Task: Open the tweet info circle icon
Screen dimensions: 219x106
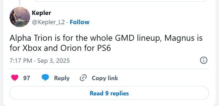Action: pyautogui.click(x=204, y=61)
